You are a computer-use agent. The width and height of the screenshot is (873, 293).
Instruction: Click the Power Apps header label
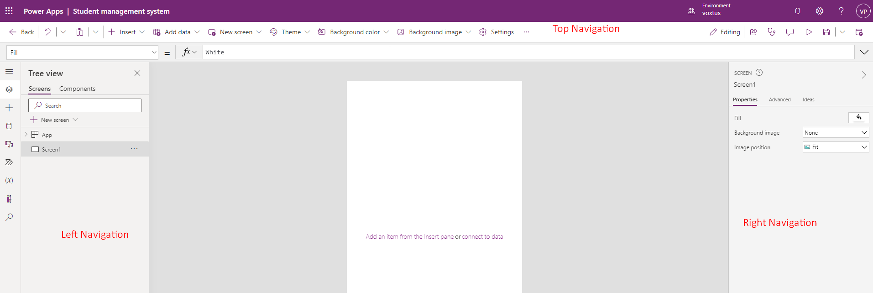point(43,11)
